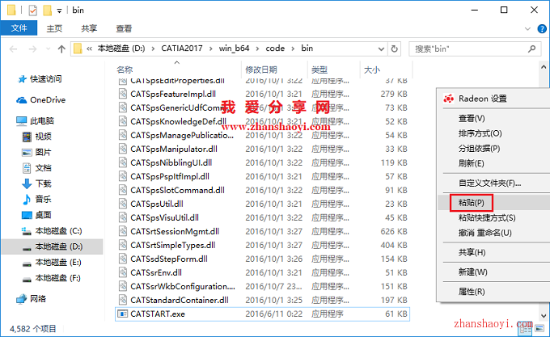Select CATIA2017 in the address path
550x337 pixels.
tap(182, 48)
